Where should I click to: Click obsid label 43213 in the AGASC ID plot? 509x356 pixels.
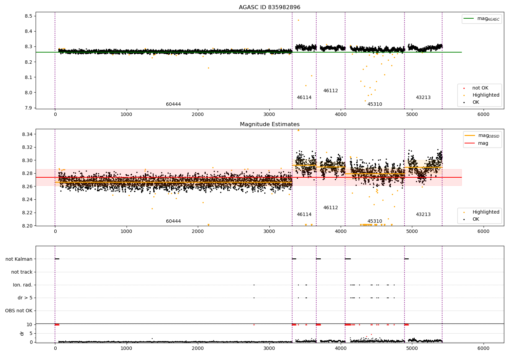click(x=423, y=98)
